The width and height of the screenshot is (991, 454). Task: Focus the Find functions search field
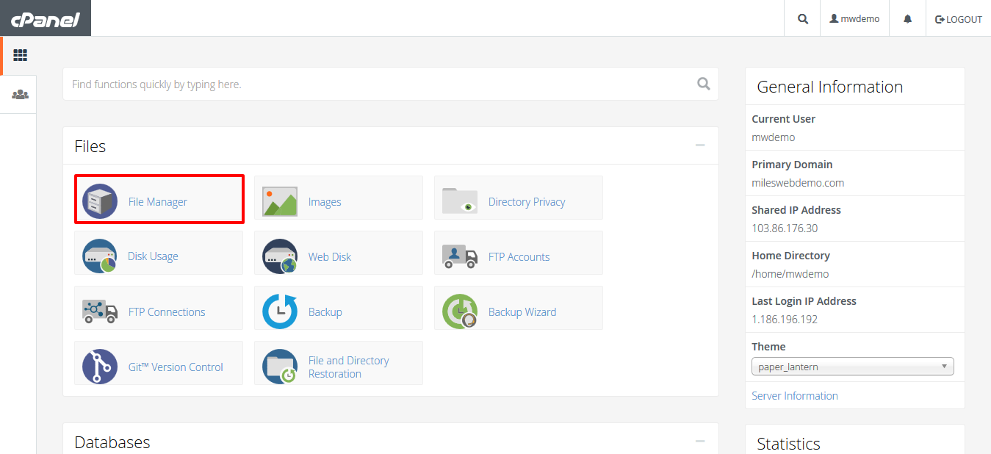point(391,84)
